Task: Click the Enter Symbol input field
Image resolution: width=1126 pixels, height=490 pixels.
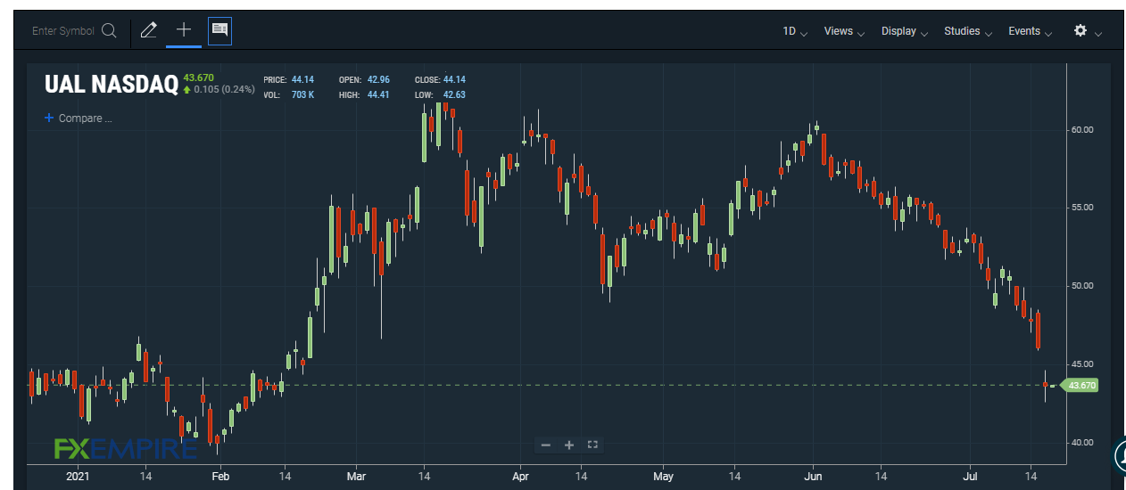Action: 63,31
